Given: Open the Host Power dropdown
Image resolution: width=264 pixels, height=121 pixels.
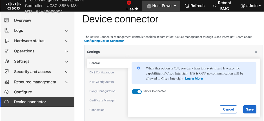Looking at the screenshot, I should (x=161, y=6).
